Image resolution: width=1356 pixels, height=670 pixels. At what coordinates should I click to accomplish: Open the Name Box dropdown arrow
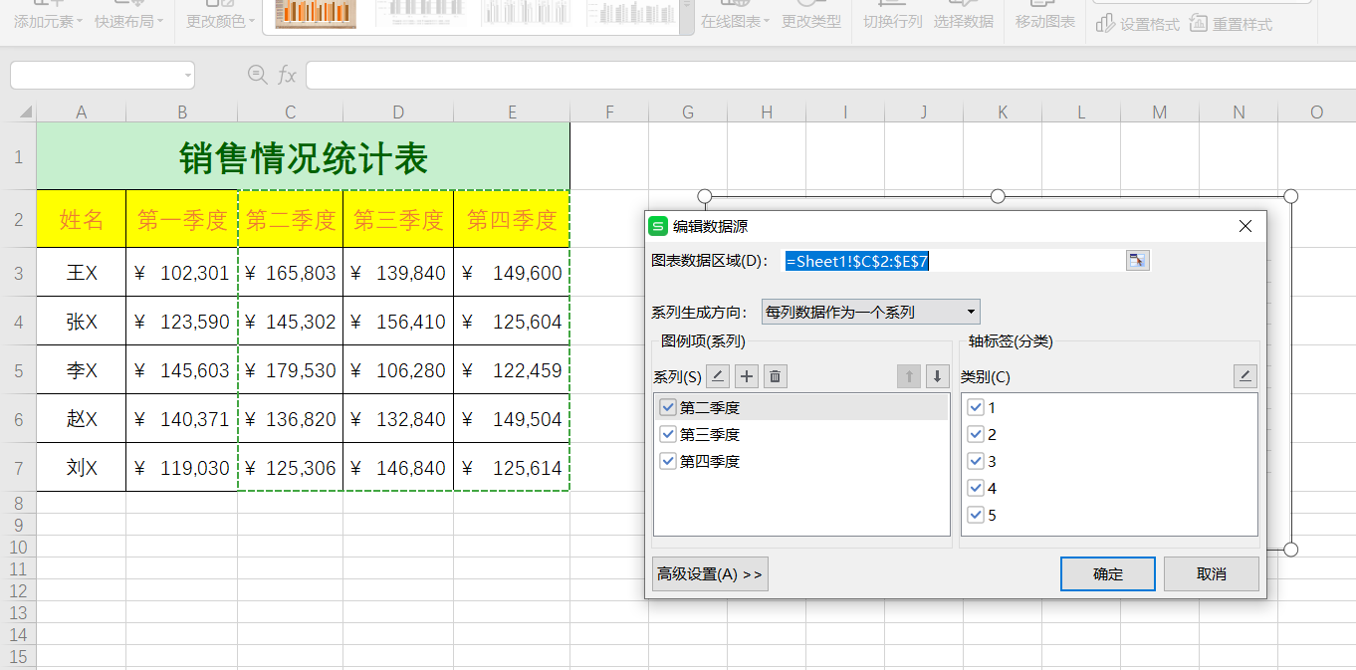(187, 76)
